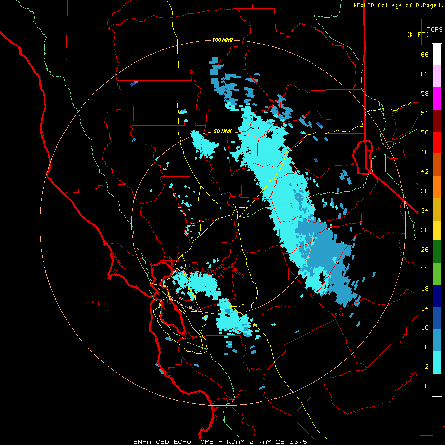
Task: Click the 58 legend value
Action: click(425, 93)
